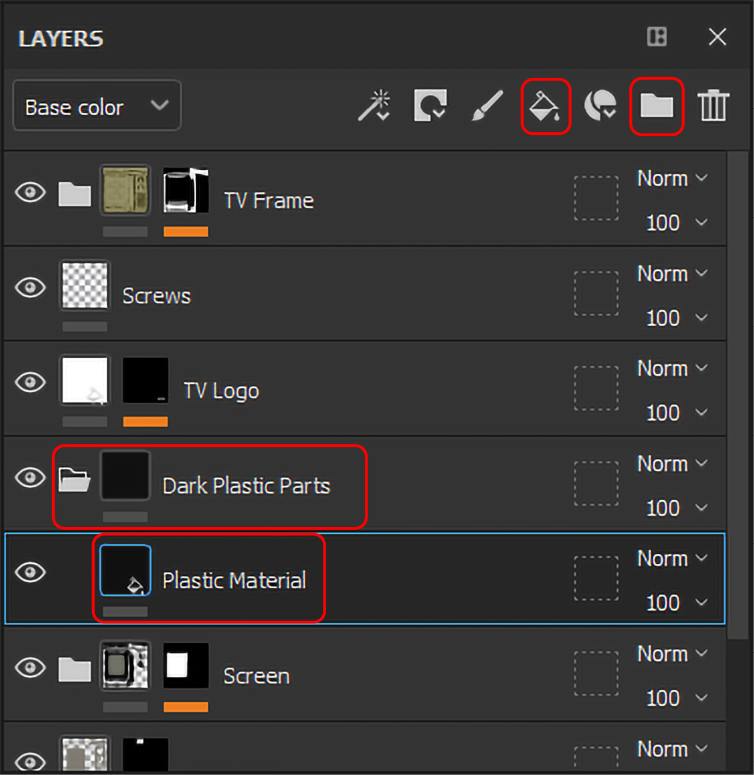Open Dark Plastic Parts opacity dropdown
This screenshot has height=775, width=754.
pos(676,508)
